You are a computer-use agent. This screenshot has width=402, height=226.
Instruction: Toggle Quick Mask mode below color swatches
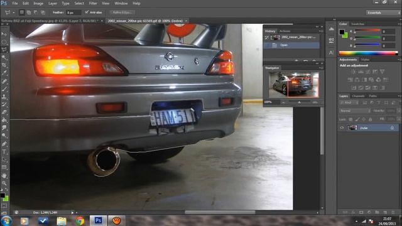(4, 205)
